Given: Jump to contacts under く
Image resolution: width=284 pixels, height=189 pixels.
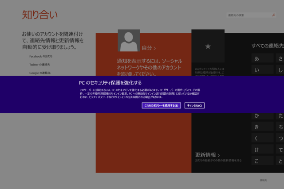Looking at the screenshot, I should pos(262,139).
